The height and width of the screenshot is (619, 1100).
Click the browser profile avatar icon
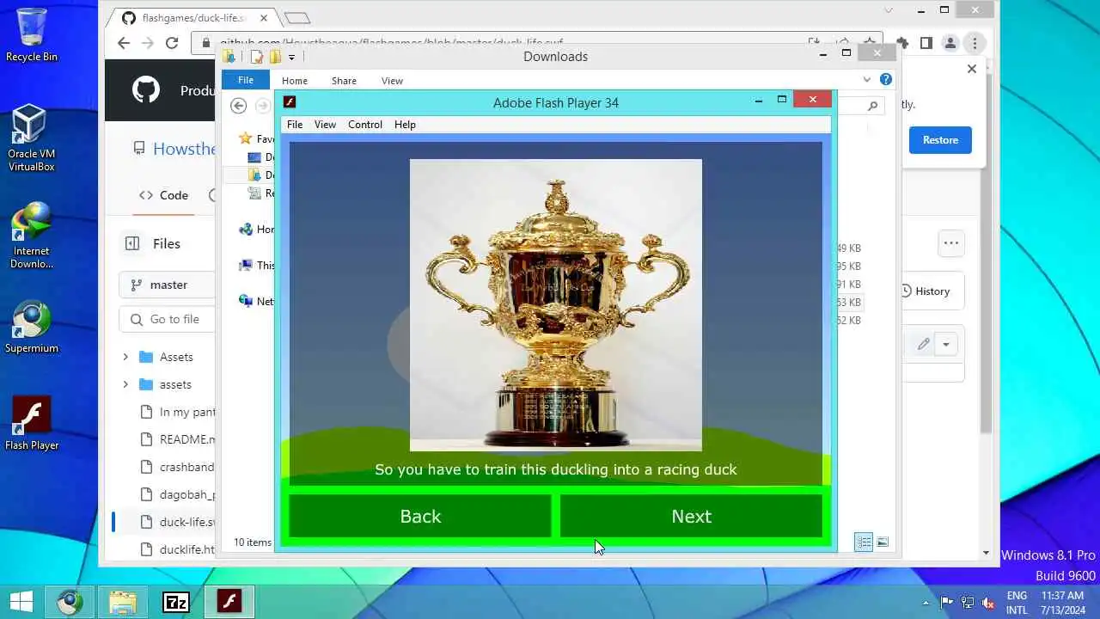[950, 43]
